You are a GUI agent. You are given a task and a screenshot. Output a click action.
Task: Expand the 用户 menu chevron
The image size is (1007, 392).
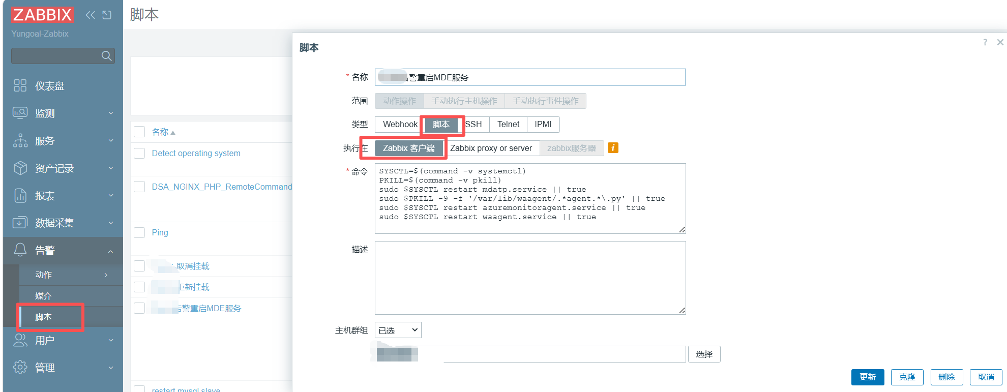[x=111, y=340]
